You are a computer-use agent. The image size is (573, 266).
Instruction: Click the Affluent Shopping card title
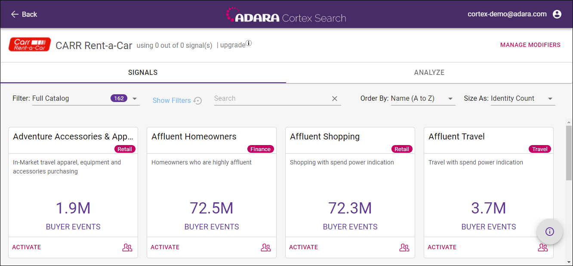pos(325,136)
